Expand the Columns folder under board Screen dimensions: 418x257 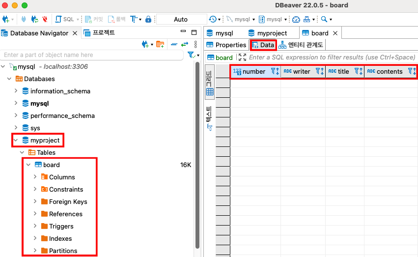click(x=35, y=177)
